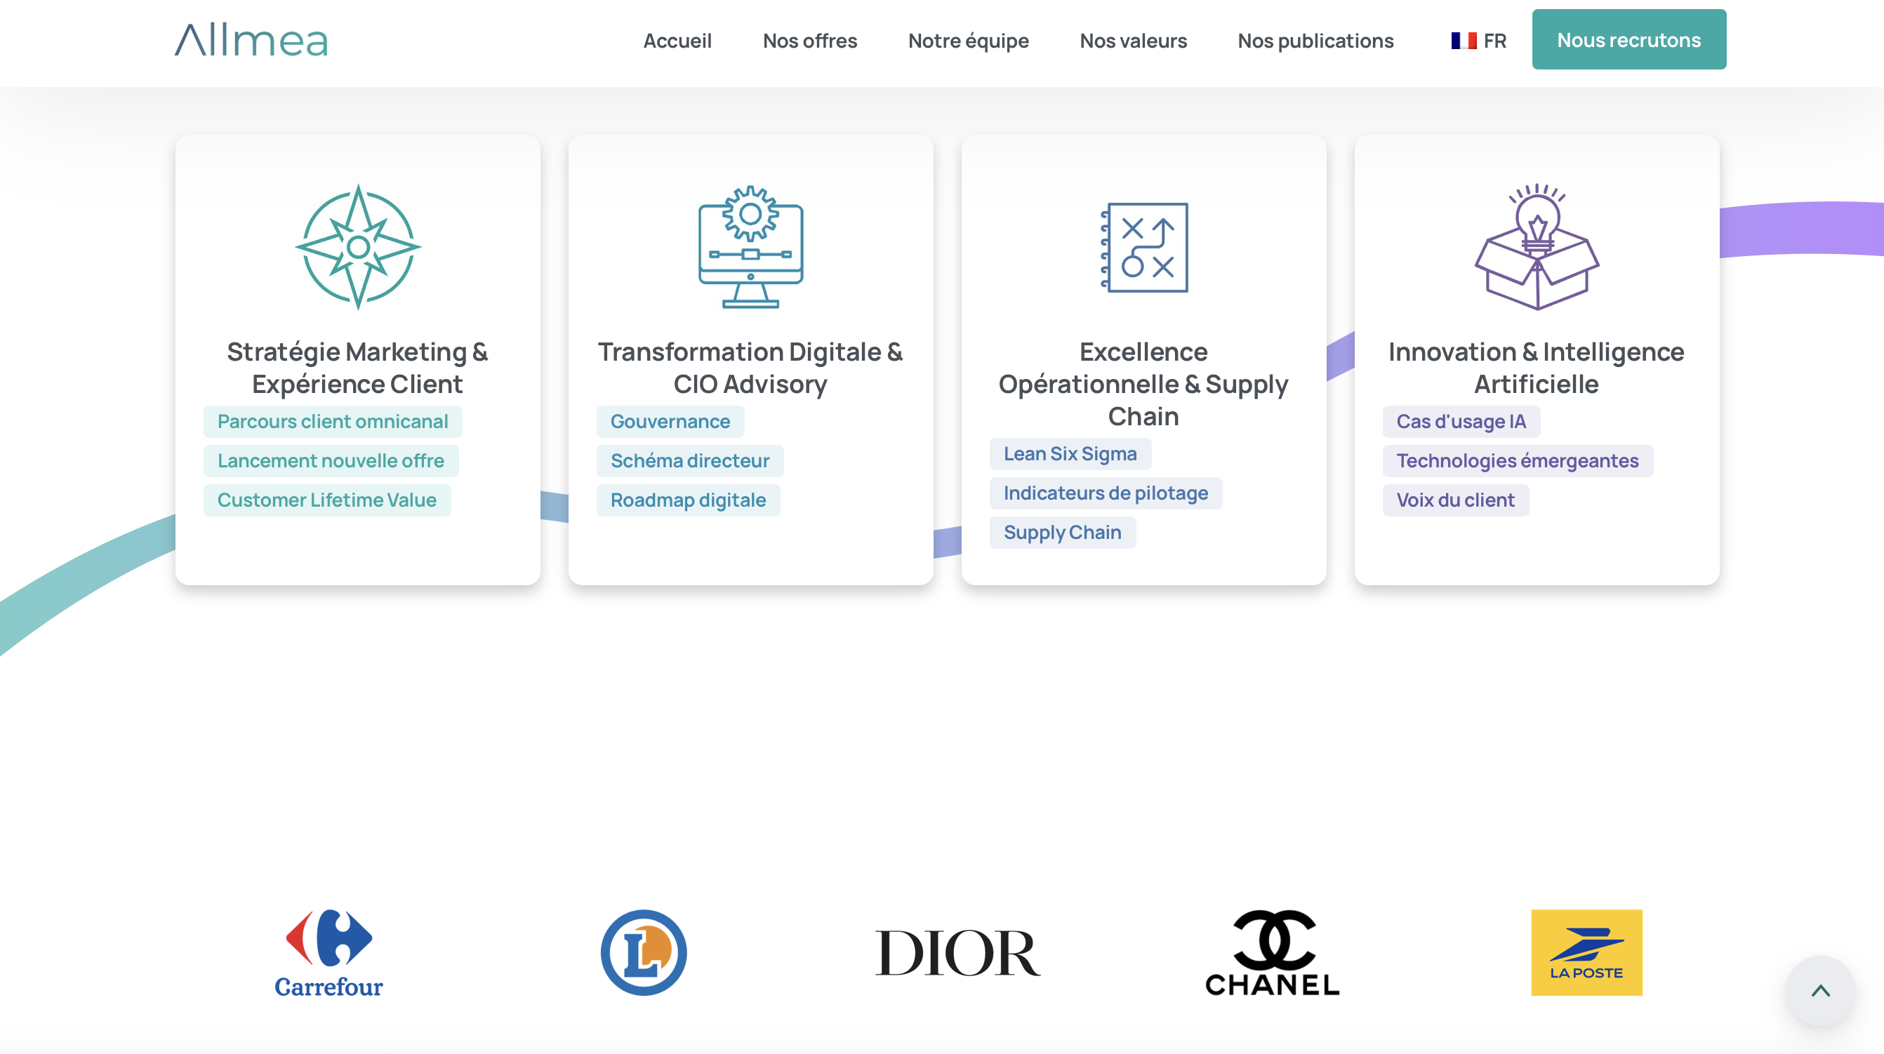
Task: Click the French flag icon
Action: 1464,41
